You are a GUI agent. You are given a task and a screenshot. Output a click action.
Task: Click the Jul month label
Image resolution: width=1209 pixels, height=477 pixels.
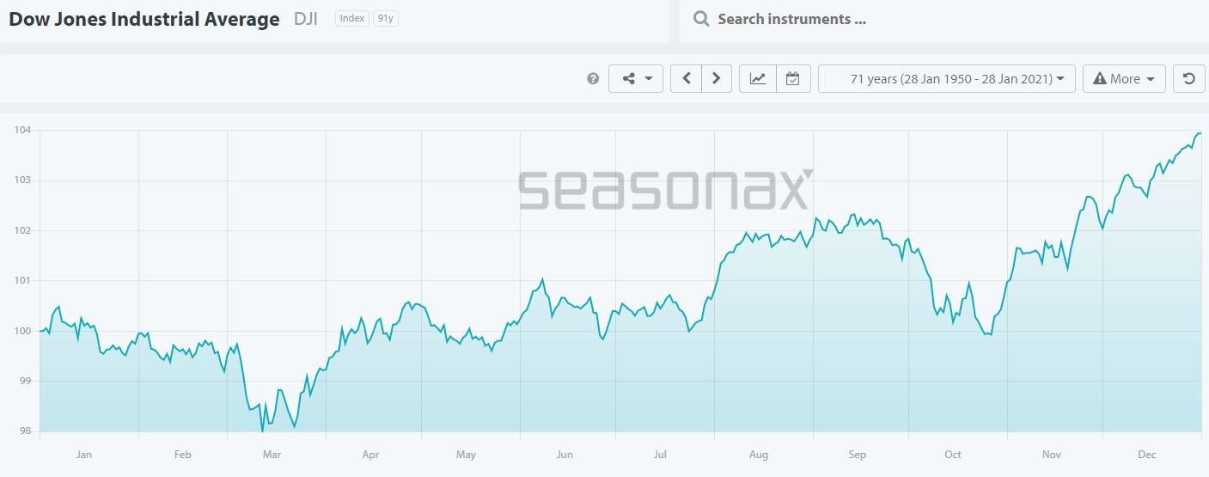660,455
